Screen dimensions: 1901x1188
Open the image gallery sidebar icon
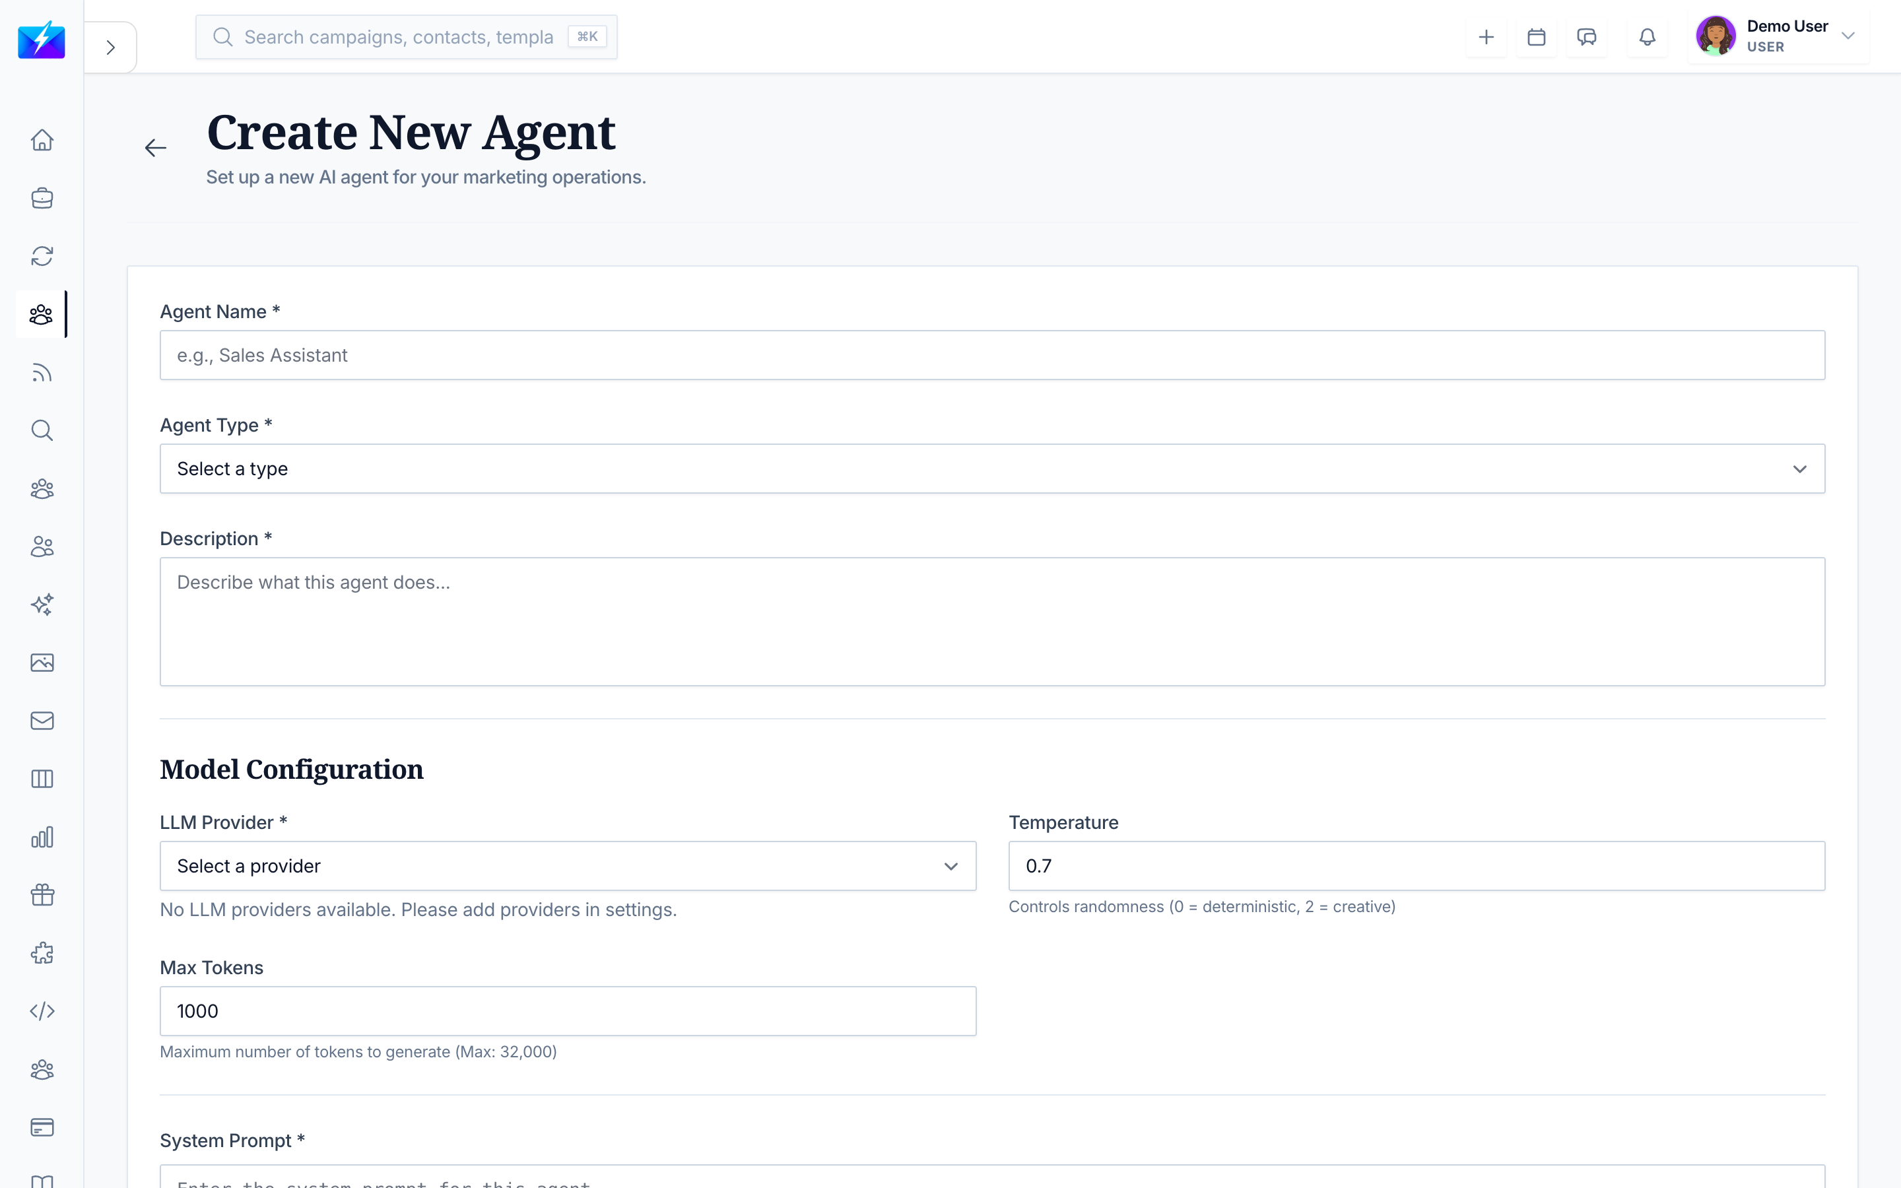[x=42, y=663]
